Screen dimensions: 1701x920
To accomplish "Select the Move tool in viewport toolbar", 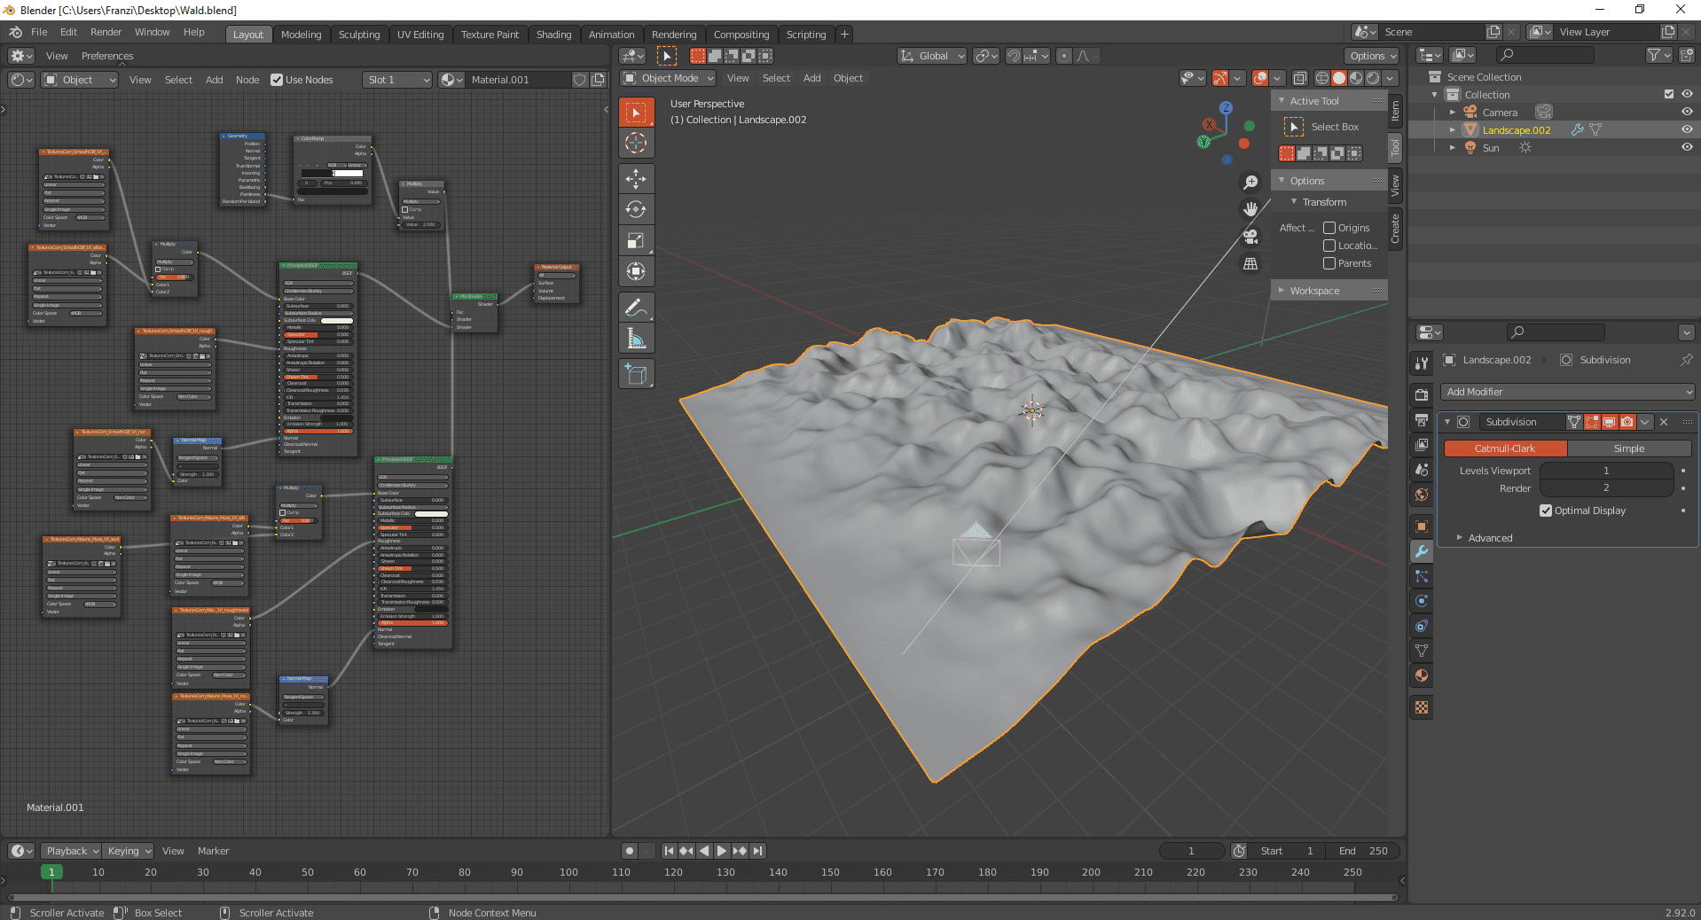I will coord(636,178).
